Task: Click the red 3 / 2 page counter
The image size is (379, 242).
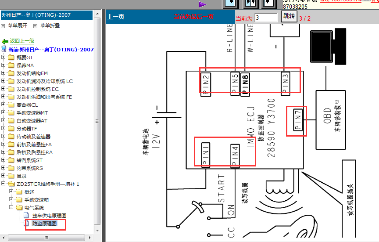Action: (x=305, y=18)
